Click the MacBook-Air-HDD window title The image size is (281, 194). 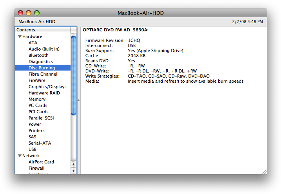tap(141, 13)
